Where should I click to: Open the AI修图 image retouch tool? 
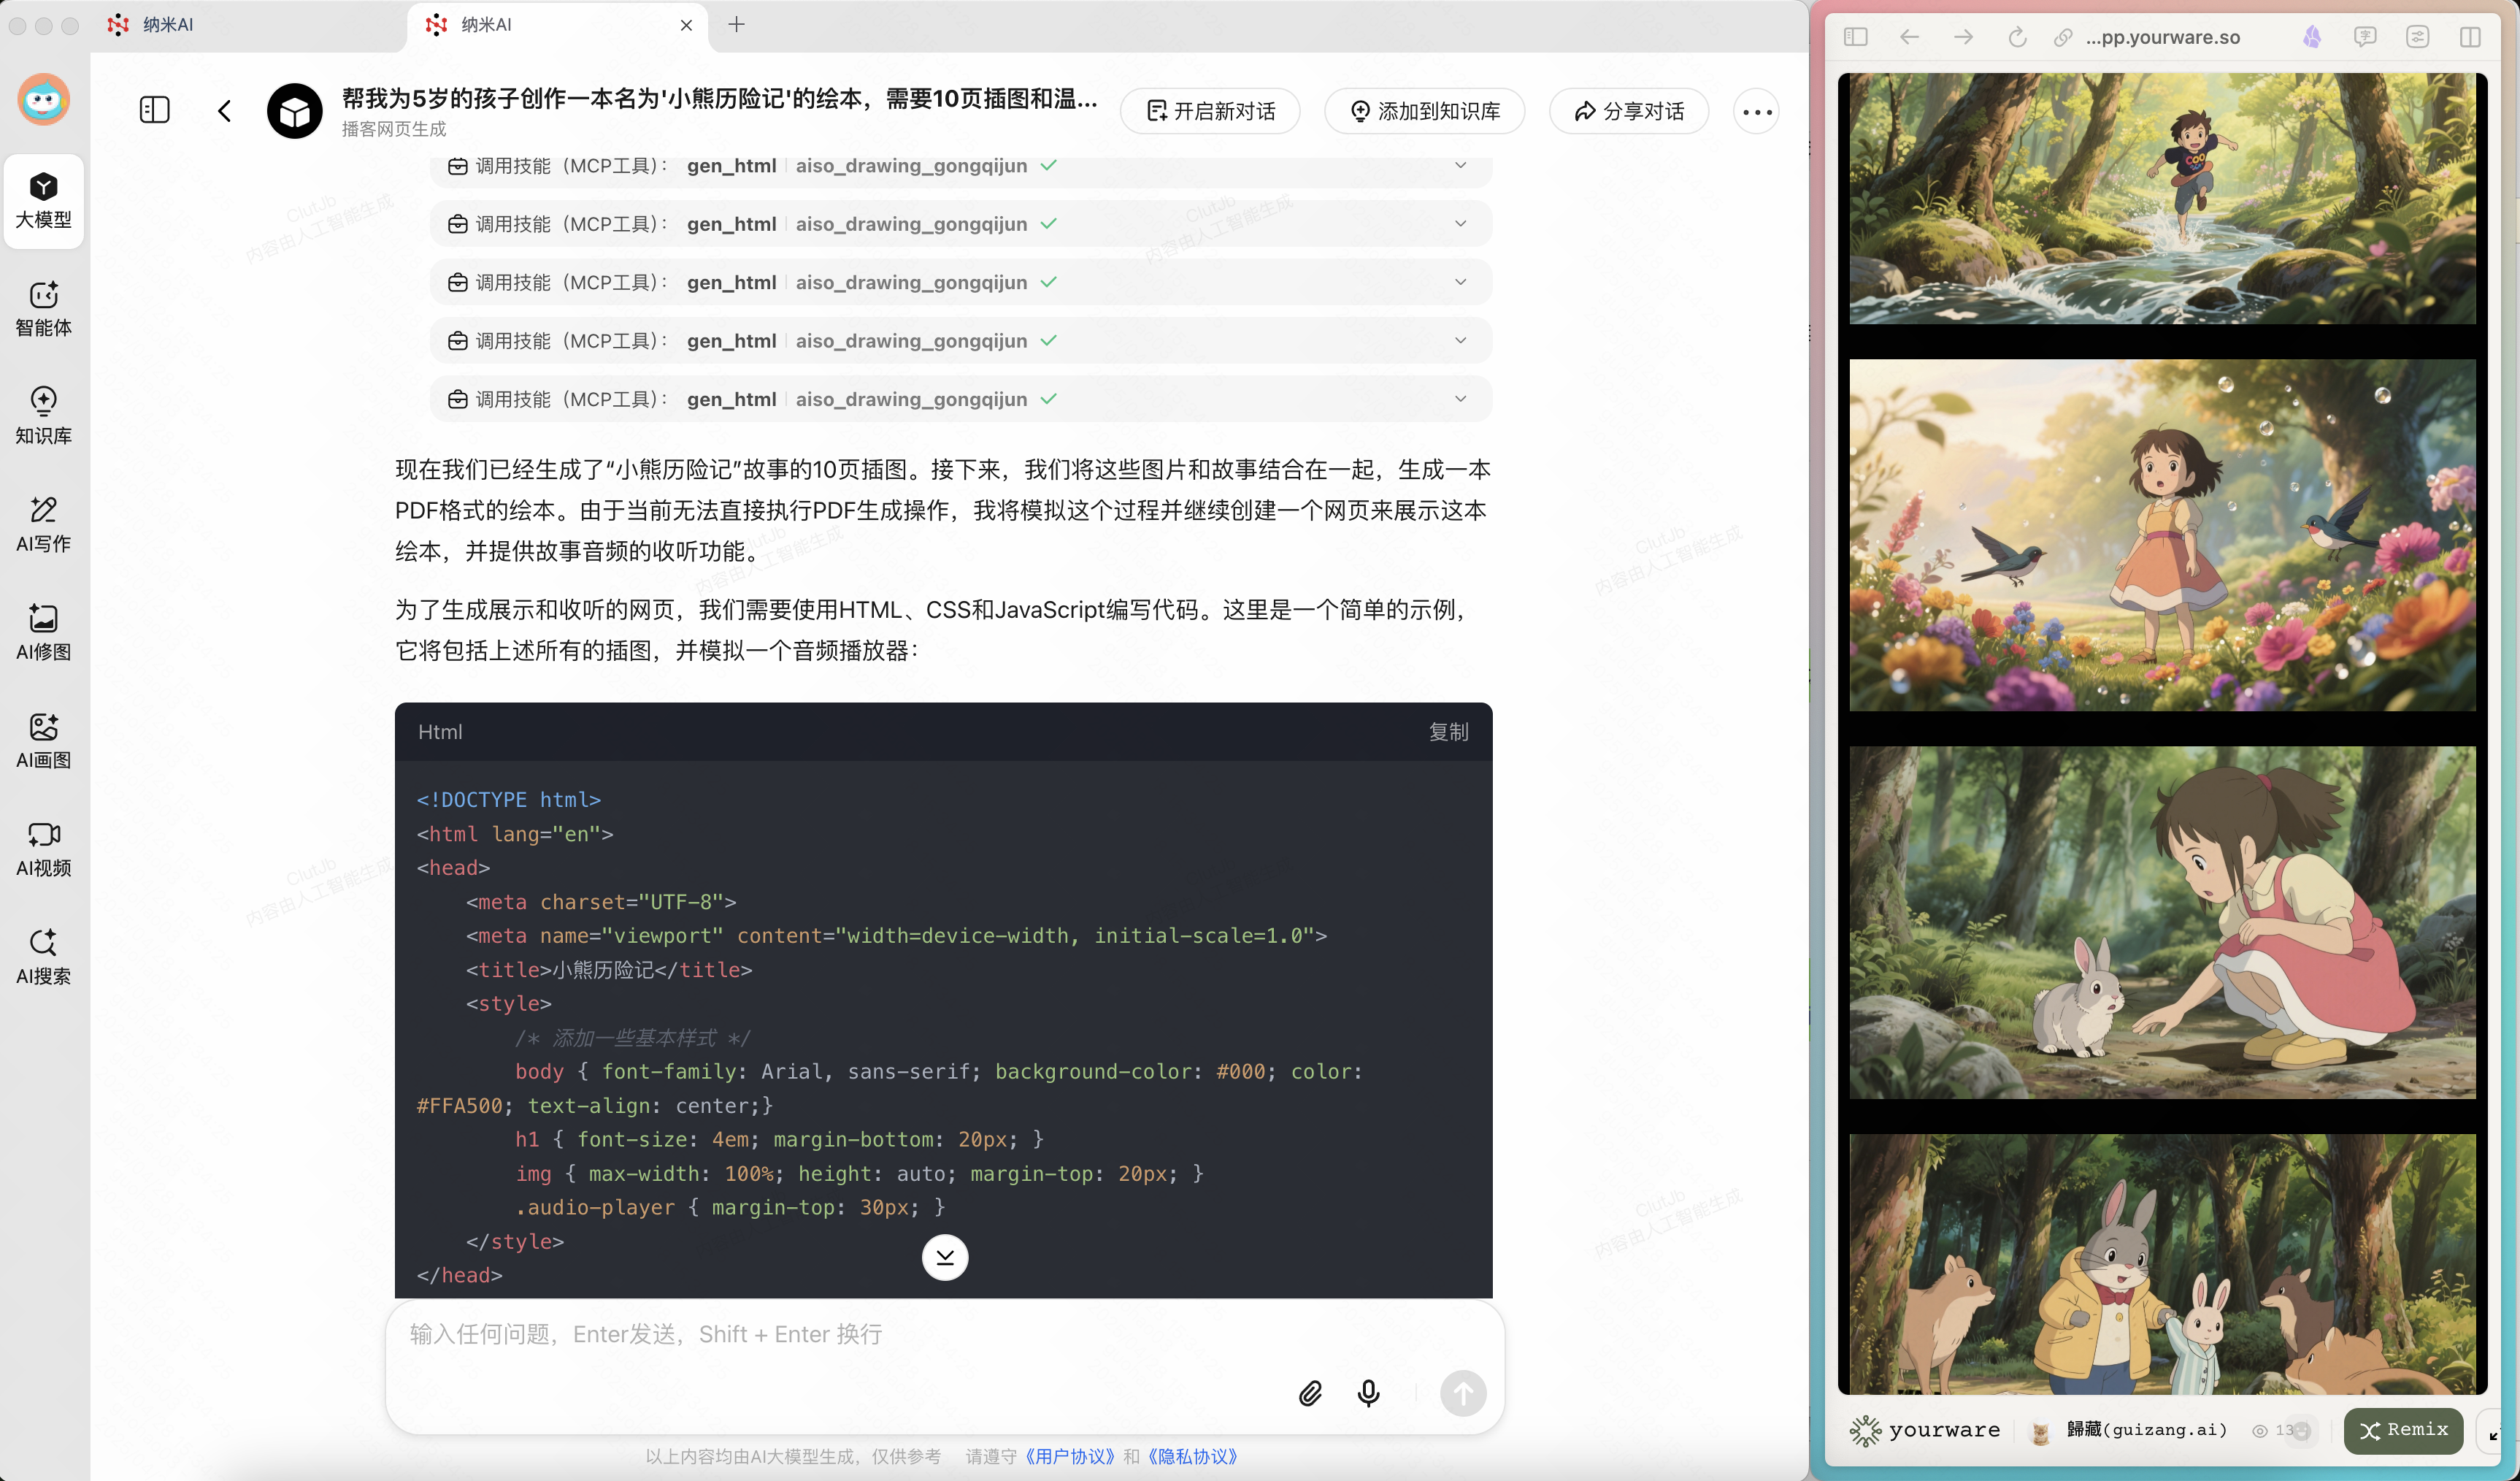(x=43, y=632)
